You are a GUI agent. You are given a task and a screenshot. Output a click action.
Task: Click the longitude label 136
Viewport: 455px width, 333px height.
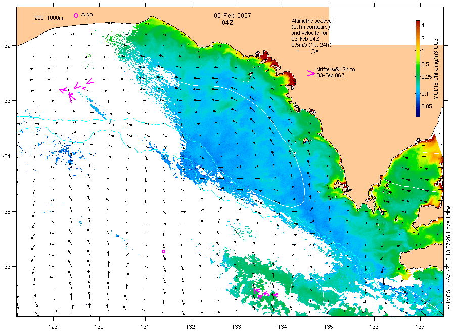tap(374, 327)
